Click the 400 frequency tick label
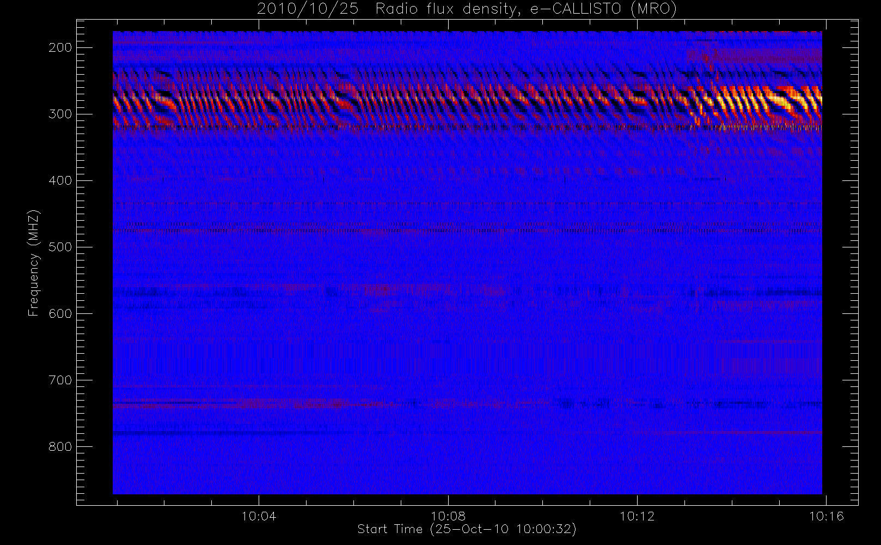Viewport: 881px width, 545px height. [x=60, y=180]
